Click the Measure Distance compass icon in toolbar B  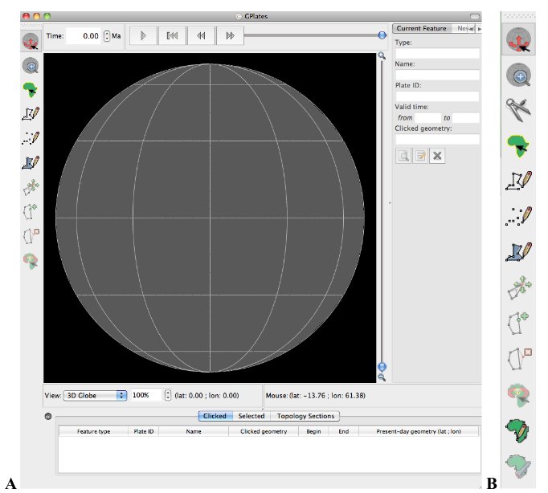[518, 110]
